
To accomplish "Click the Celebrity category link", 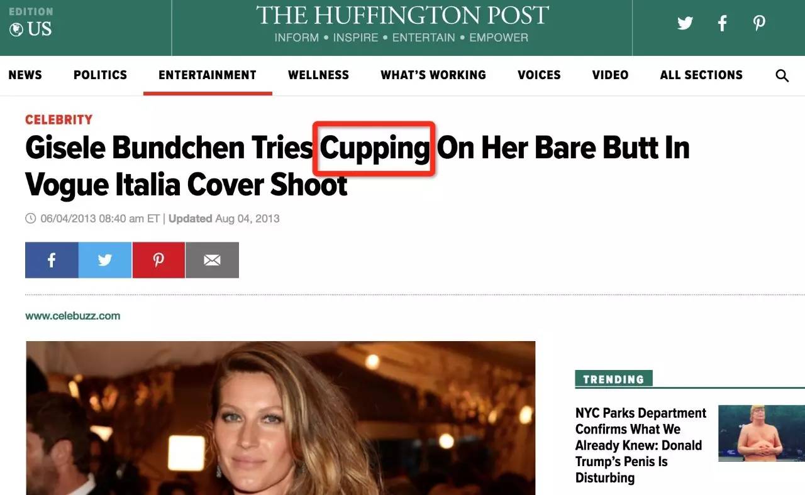I will [x=58, y=119].
